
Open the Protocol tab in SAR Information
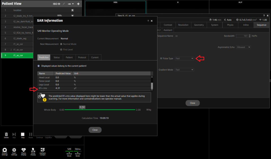pos(82,58)
